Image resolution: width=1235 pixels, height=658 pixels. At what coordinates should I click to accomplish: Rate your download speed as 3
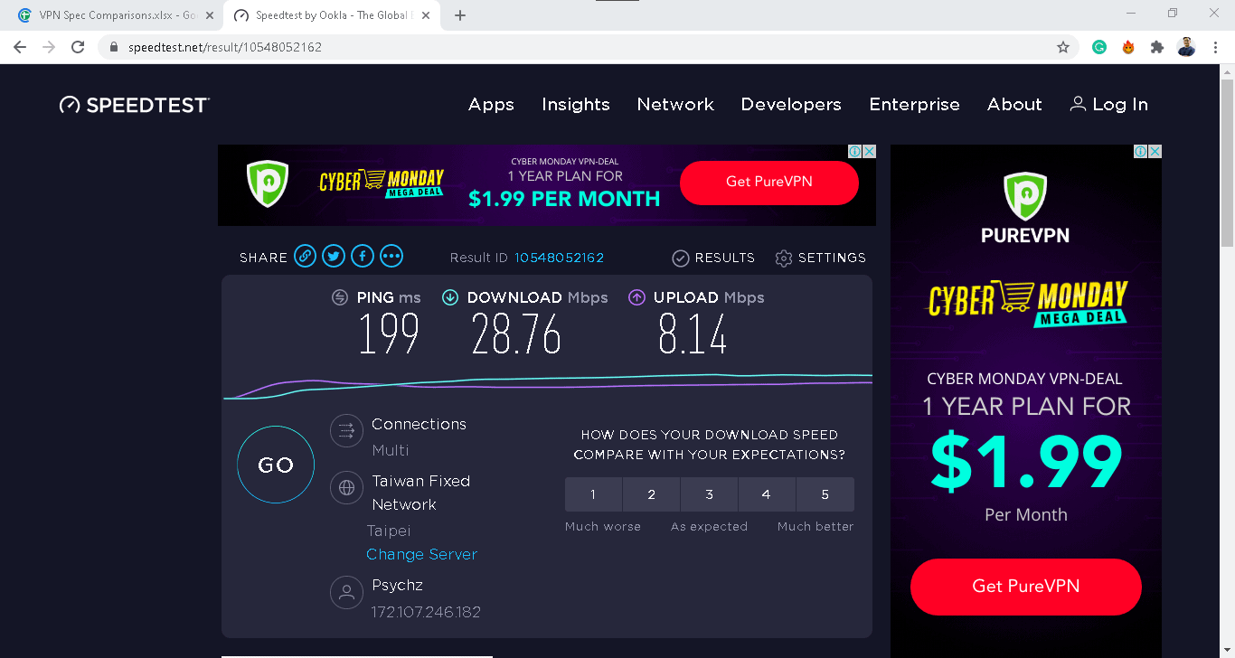(709, 494)
